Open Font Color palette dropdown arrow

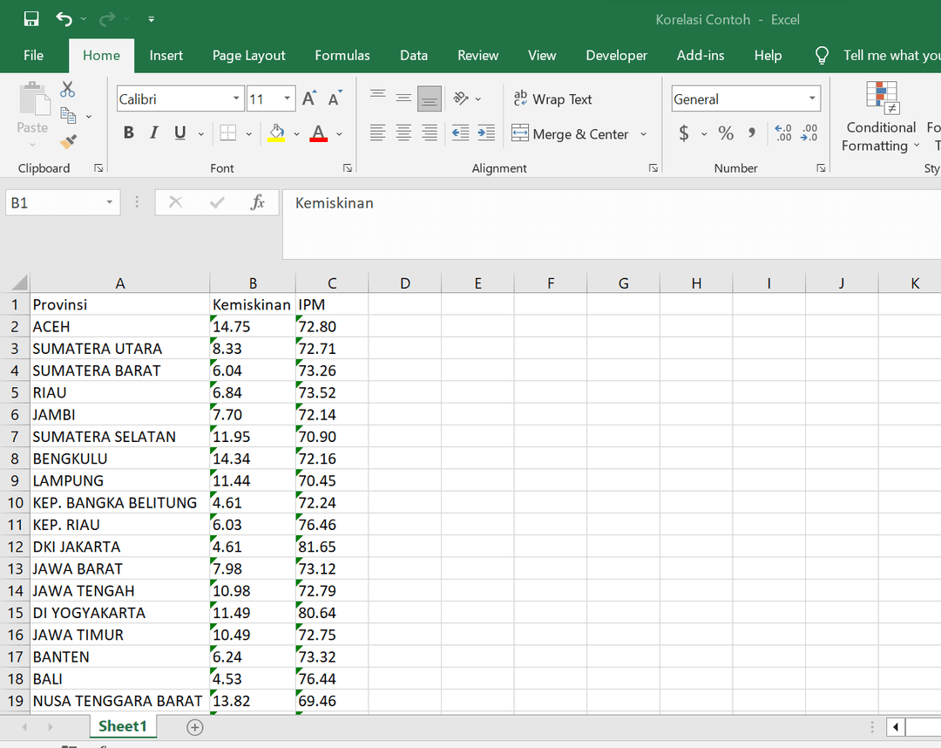pos(339,133)
